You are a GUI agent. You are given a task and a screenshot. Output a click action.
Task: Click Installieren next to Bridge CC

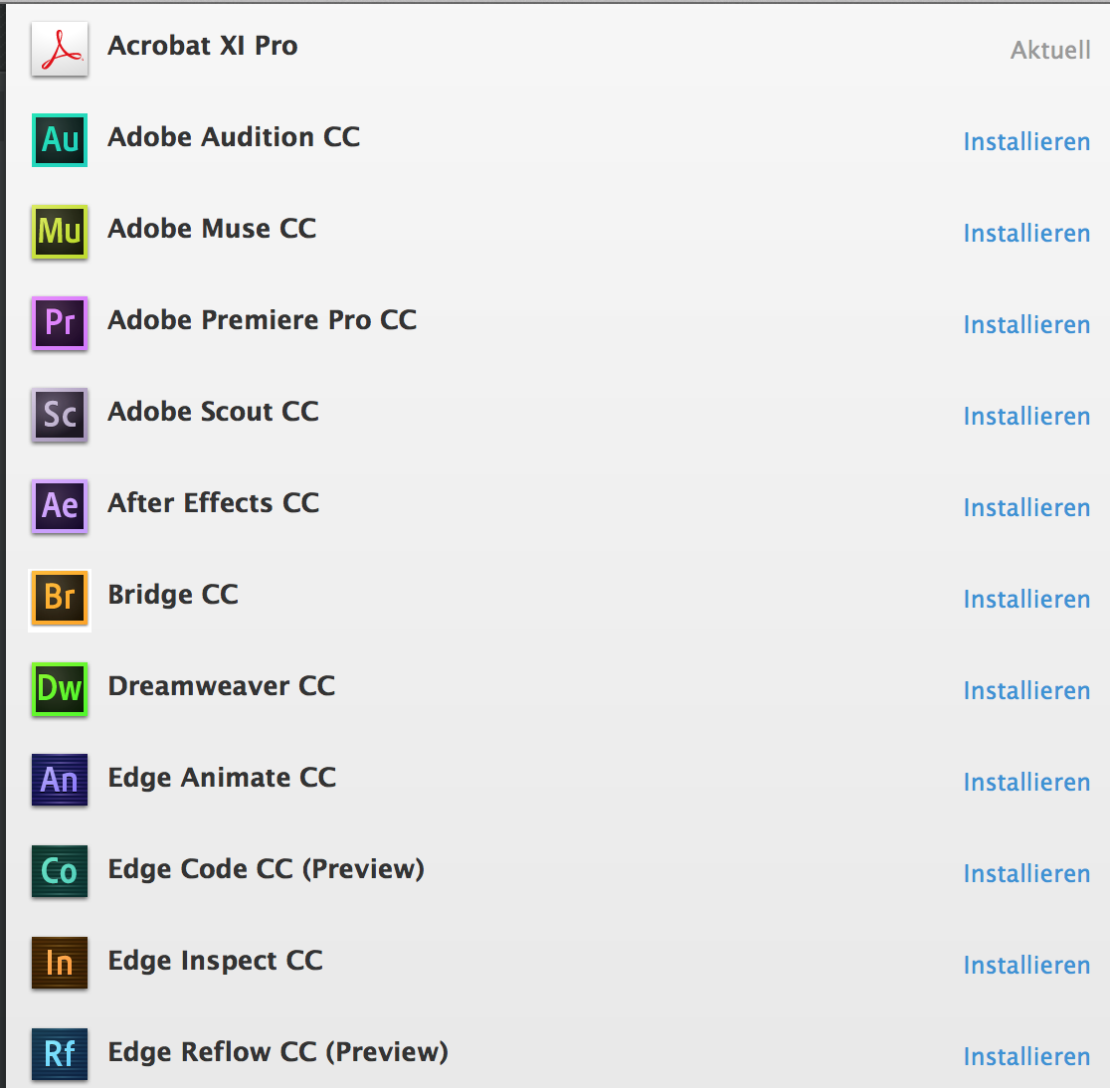click(1026, 599)
